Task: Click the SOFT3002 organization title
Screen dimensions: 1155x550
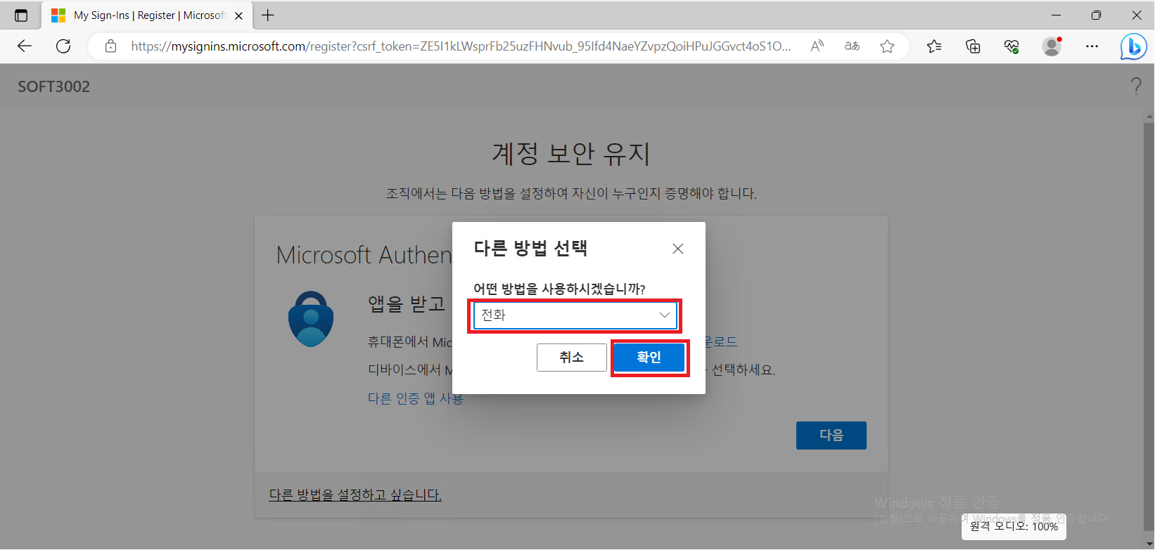Action: coord(54,87)
